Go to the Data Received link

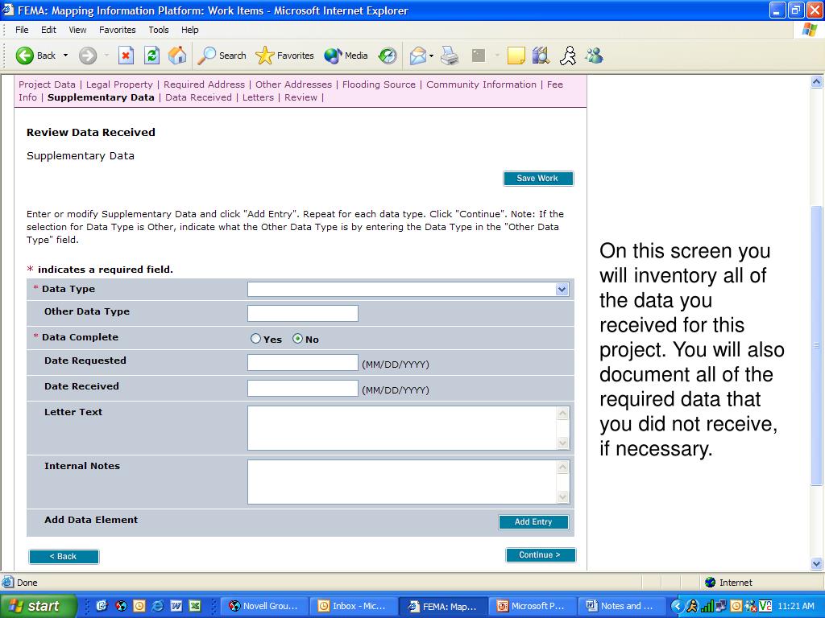pyautogui.click(x=198, y=97)
